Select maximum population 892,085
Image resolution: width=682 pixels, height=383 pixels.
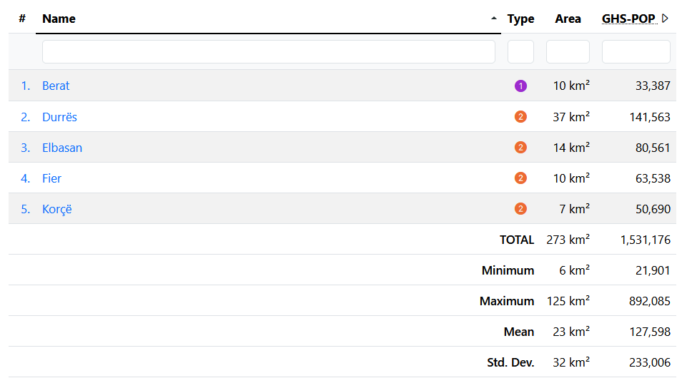point(650,302)
